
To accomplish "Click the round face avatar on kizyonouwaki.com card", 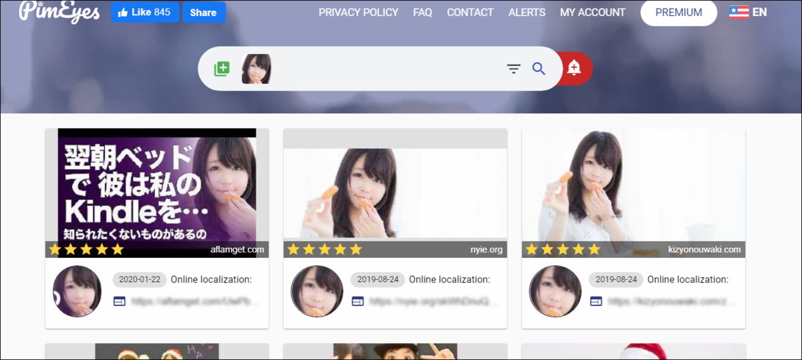I will [x=555, y=291].
